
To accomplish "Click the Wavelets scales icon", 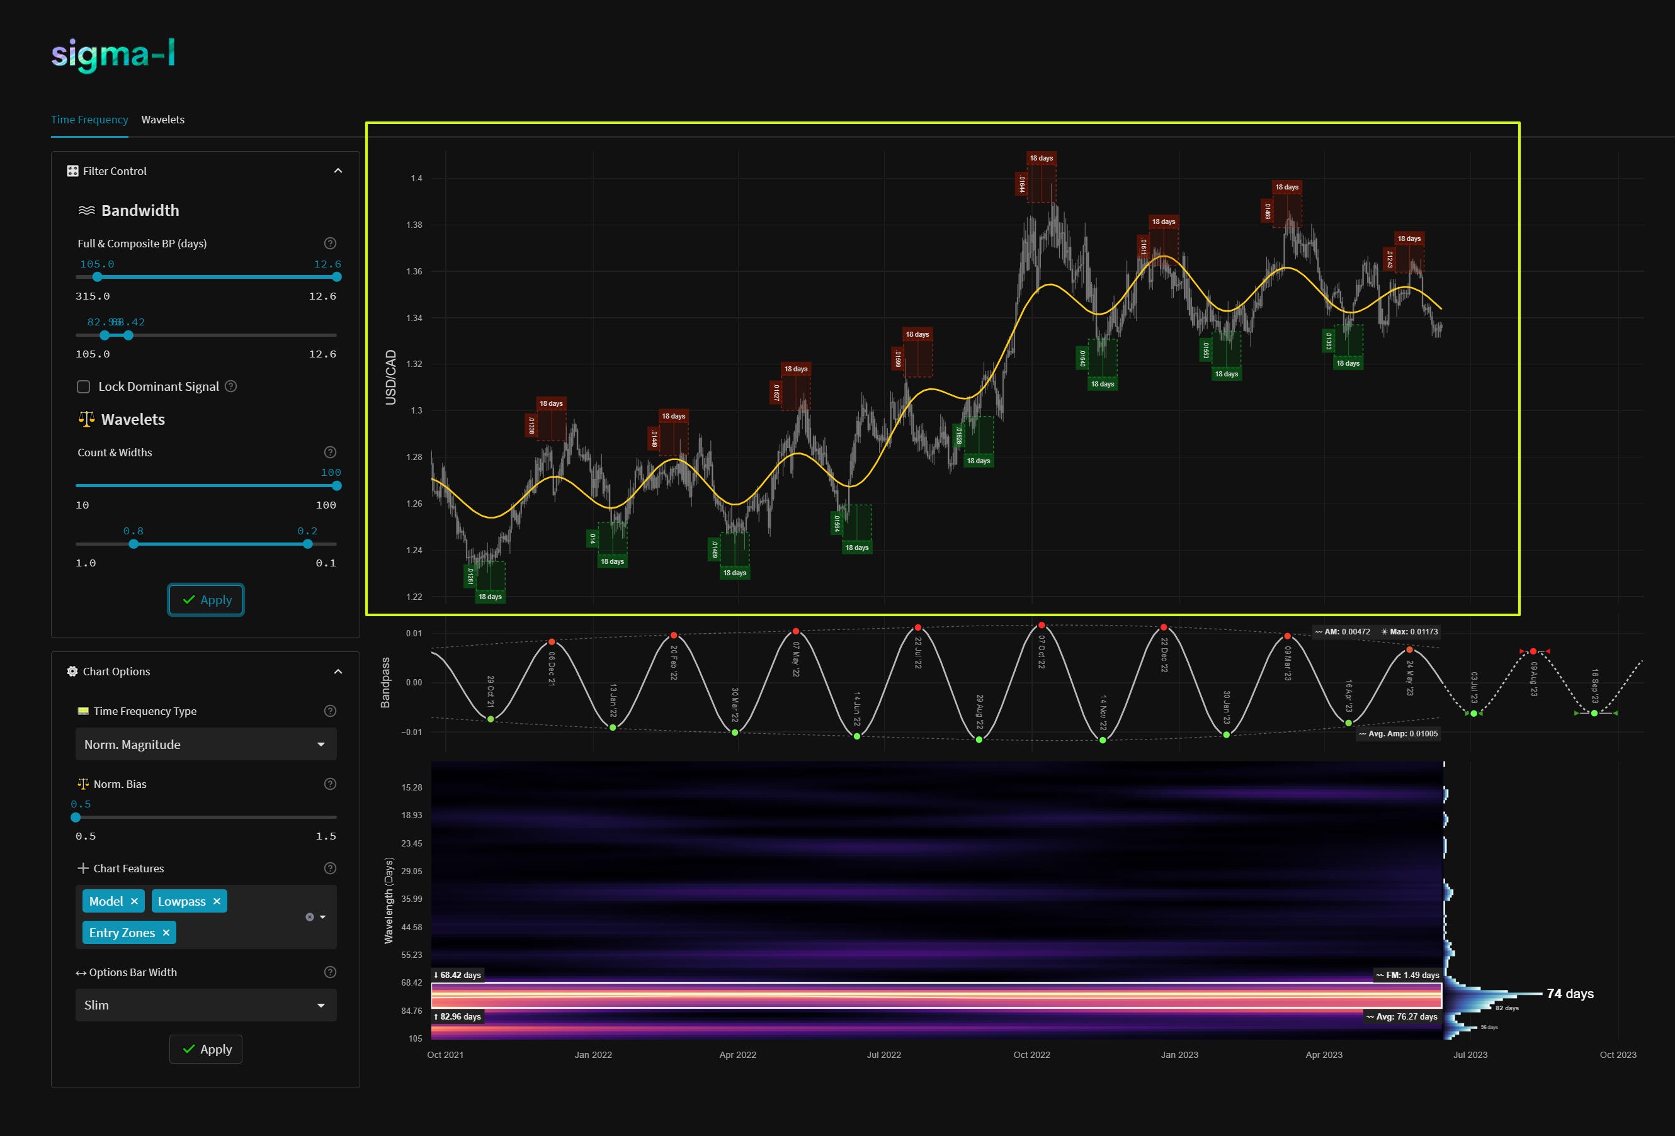I will (86, 419).
